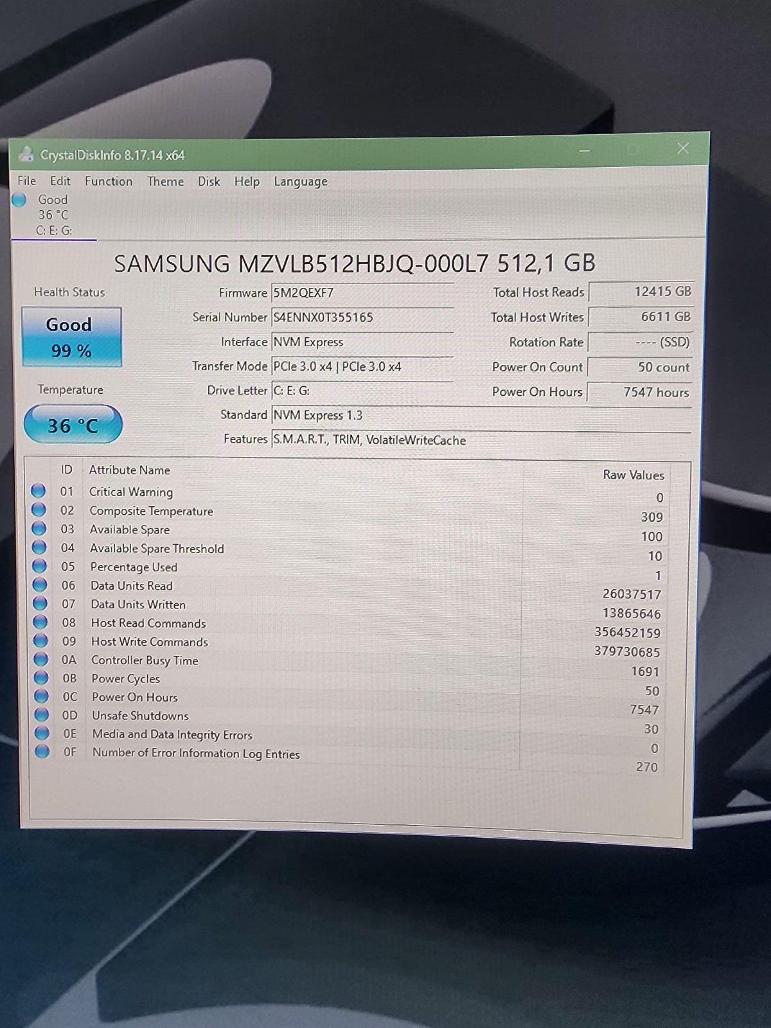This screenshot has height=1028, width=771.
Task: Select the Controller Busy Time attribute name
Action: click(145, 660)
